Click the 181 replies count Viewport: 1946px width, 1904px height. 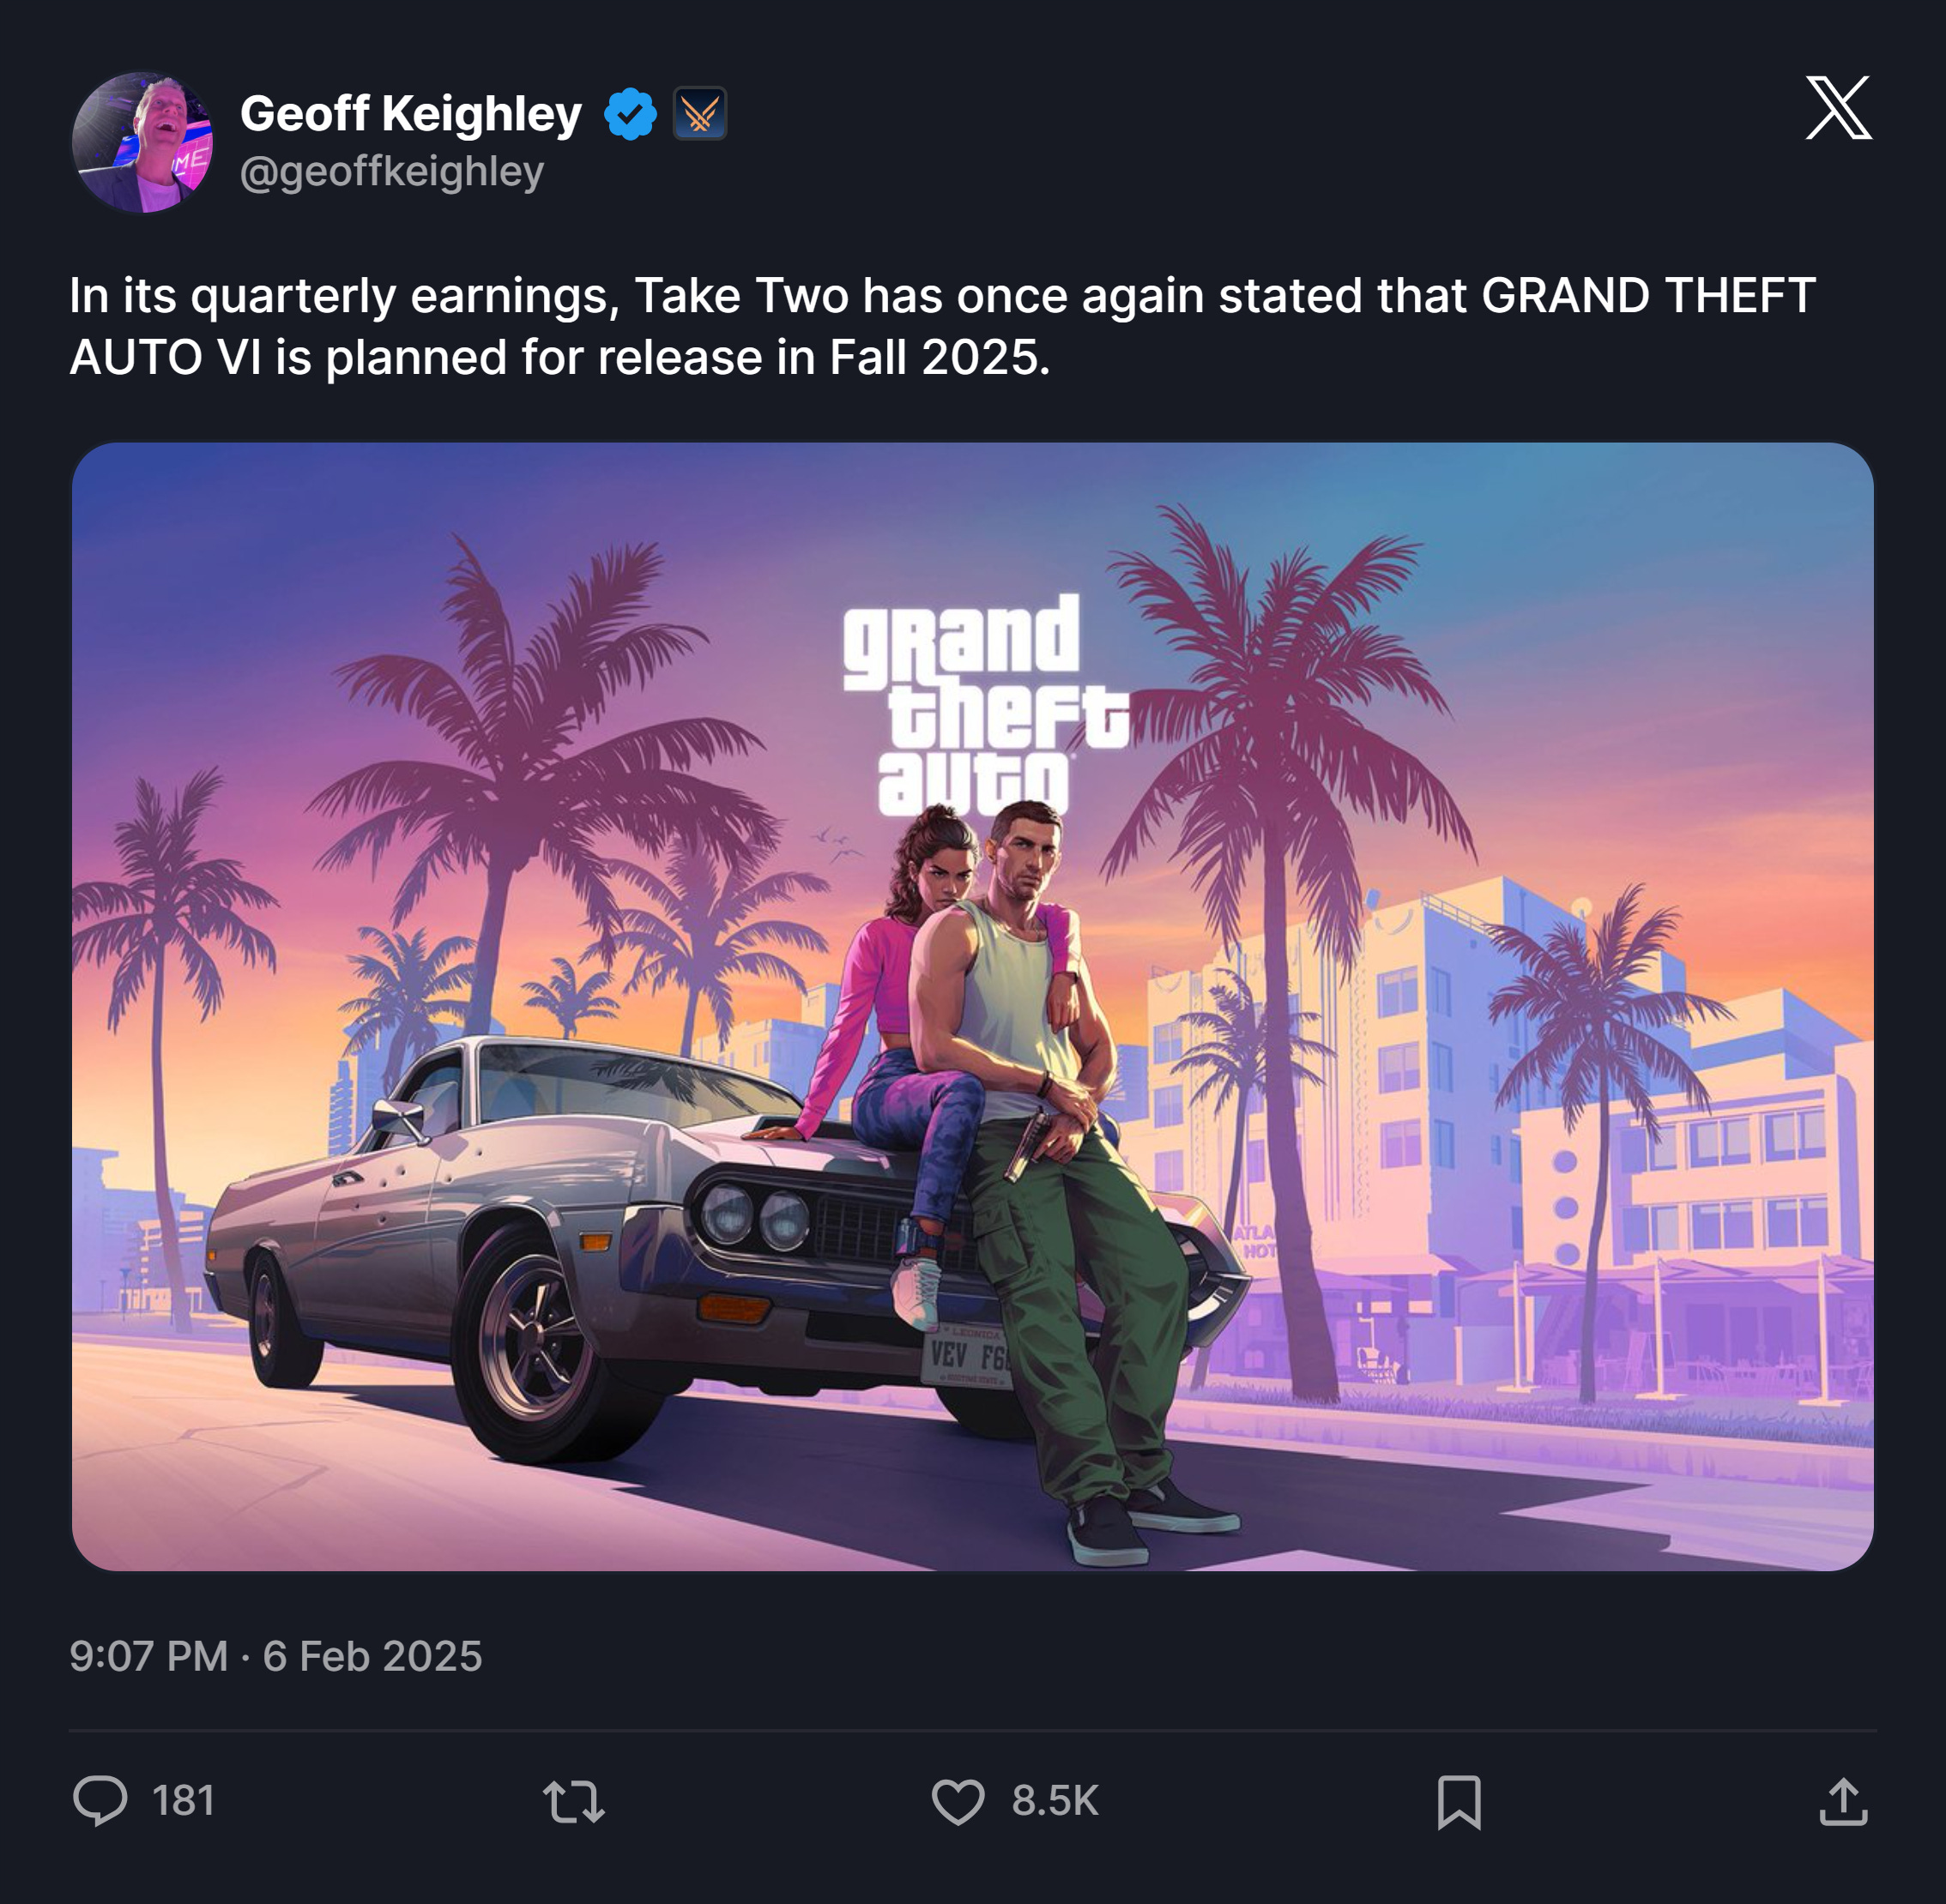click(x=183, y=1801)
